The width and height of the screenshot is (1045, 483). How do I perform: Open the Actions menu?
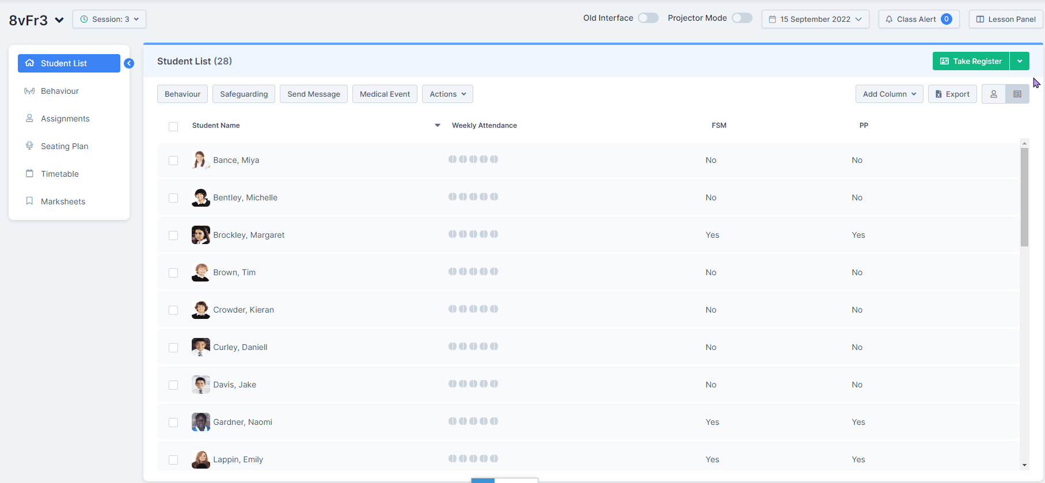point(447,94)
